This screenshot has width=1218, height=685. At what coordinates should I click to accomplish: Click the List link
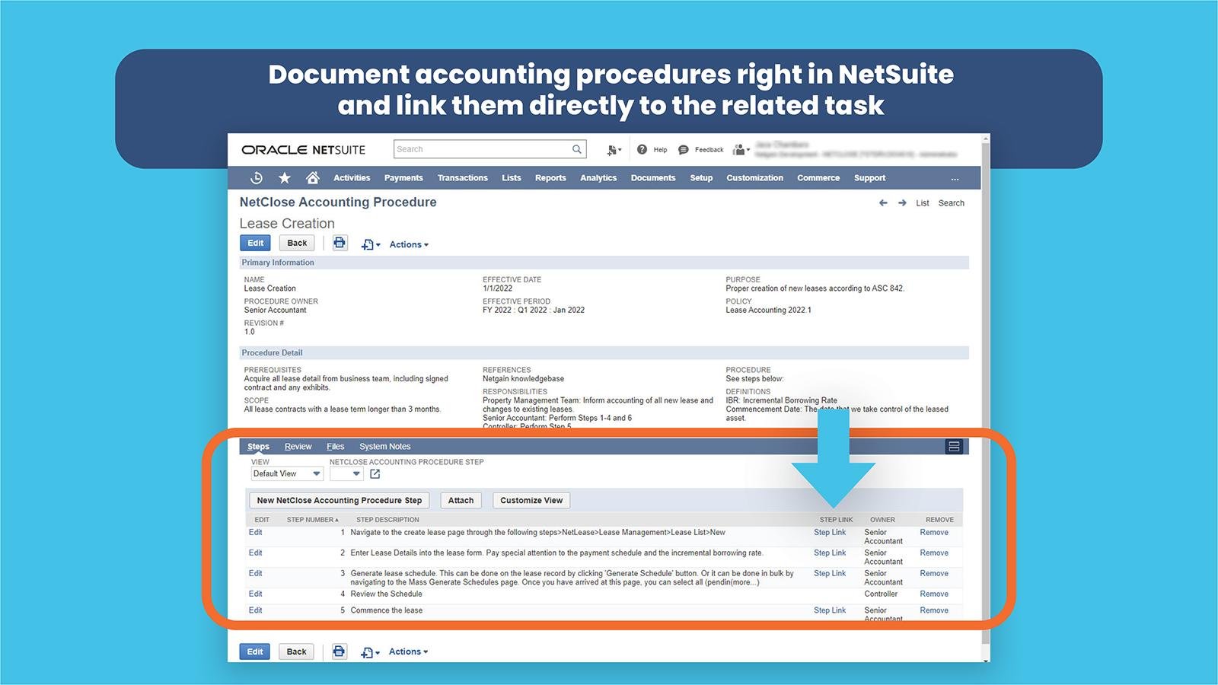pos(923,203)
